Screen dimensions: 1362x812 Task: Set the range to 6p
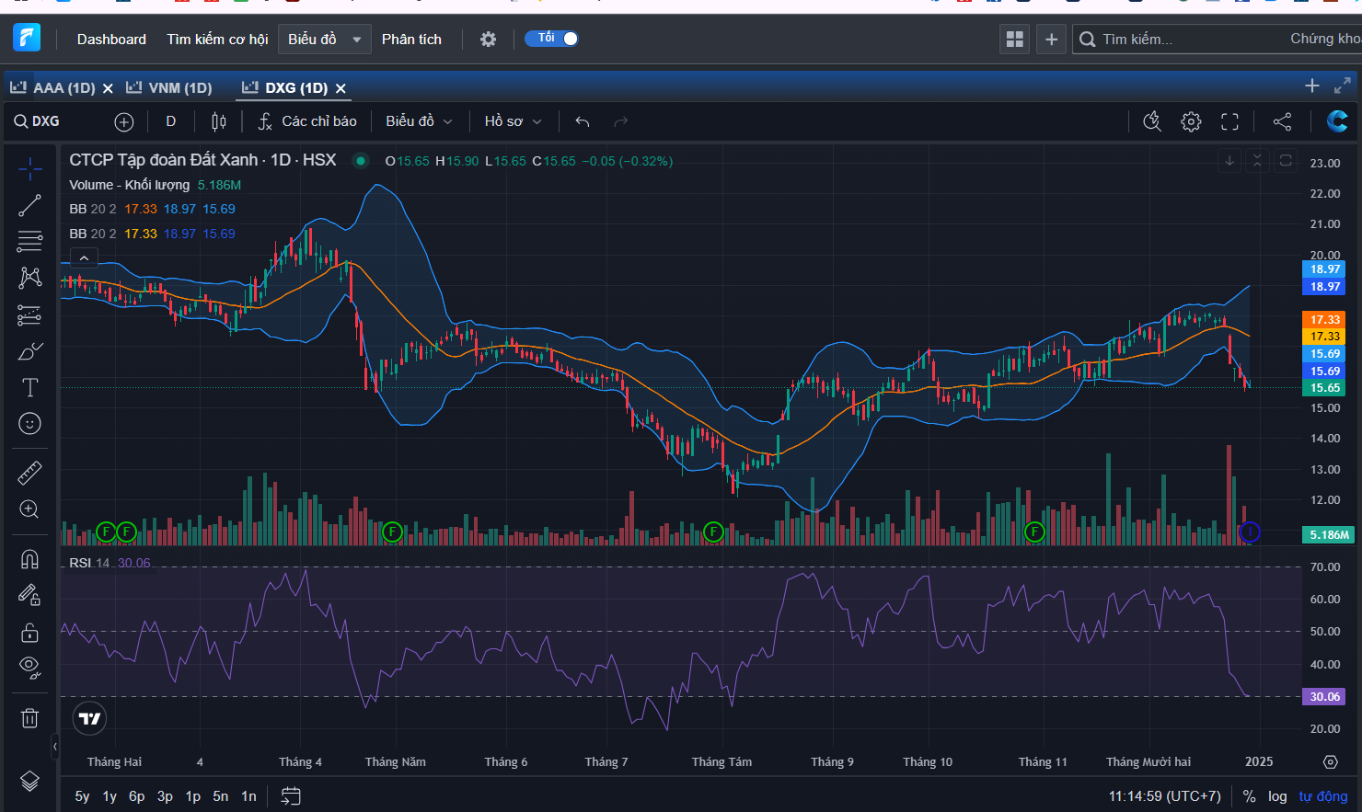pos(136,796)
